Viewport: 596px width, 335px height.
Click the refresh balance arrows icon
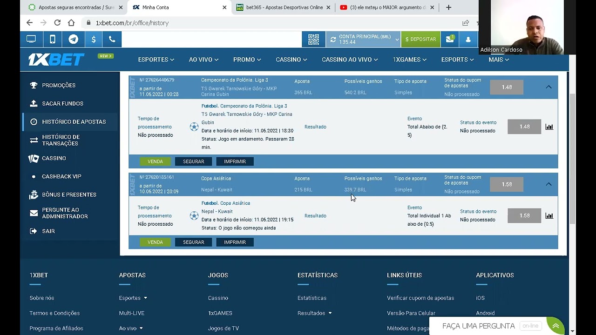[333, 40]
